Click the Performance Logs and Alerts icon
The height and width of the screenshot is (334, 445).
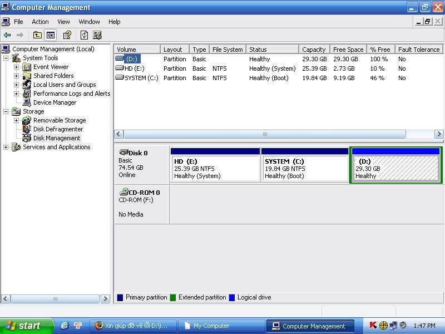point(27,94)
